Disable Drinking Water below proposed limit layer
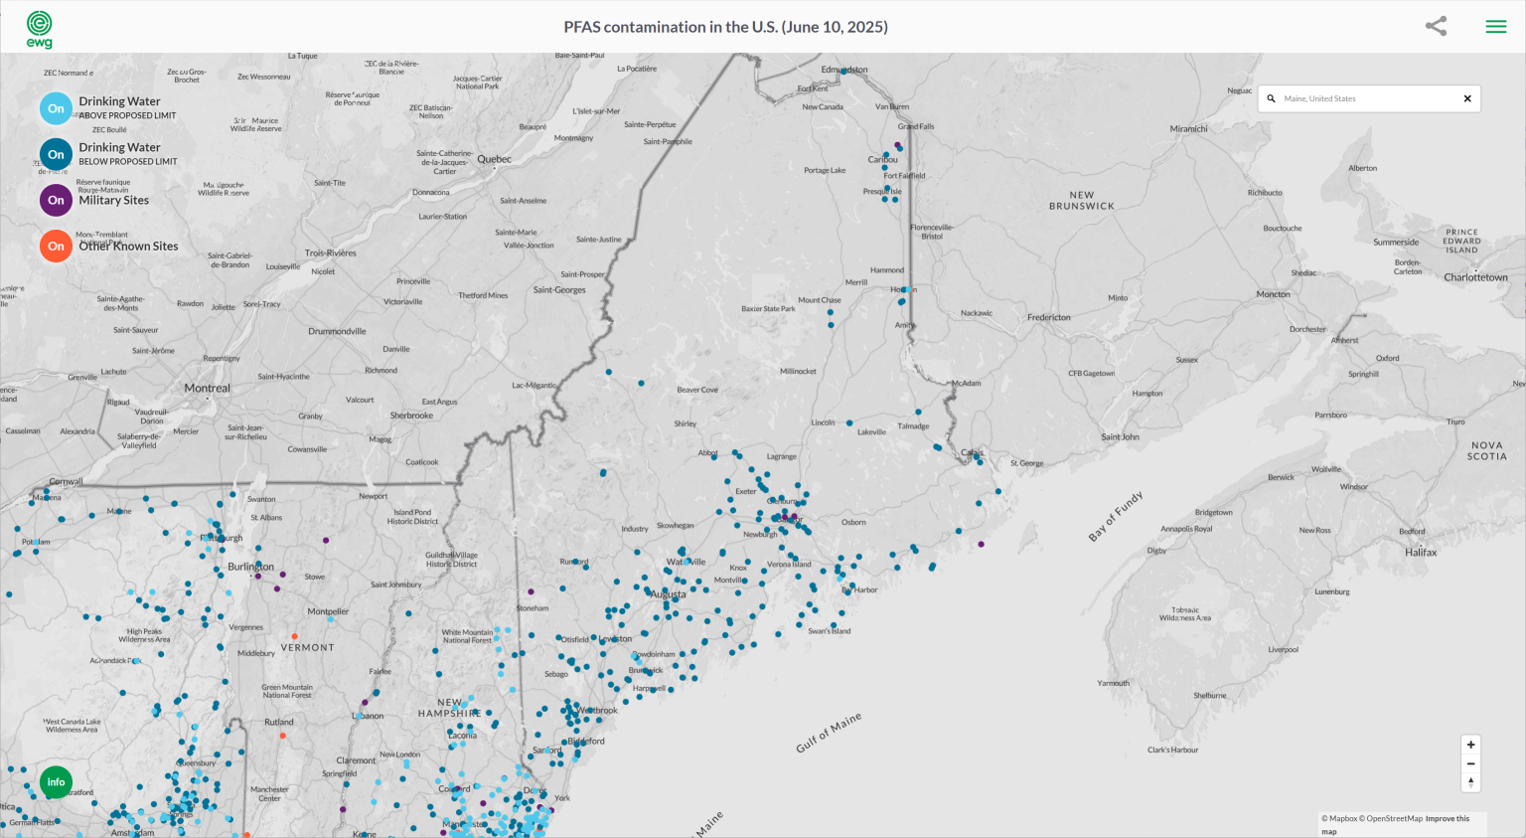 pyautogui.click(x=56, y=154)
